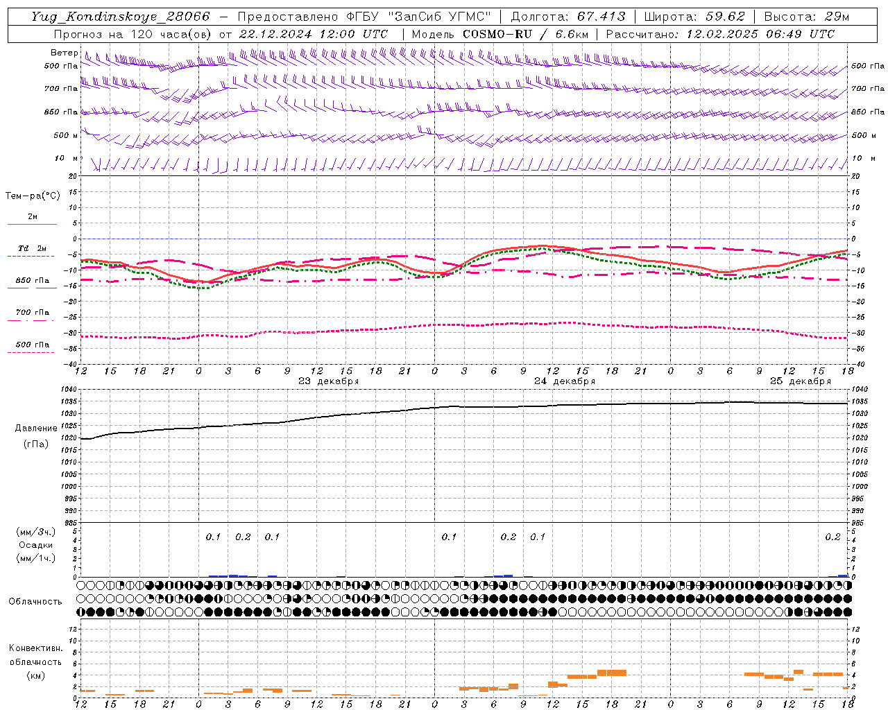
Task: Click the Конвективн. convective cloud label
Action: point(35,648)
